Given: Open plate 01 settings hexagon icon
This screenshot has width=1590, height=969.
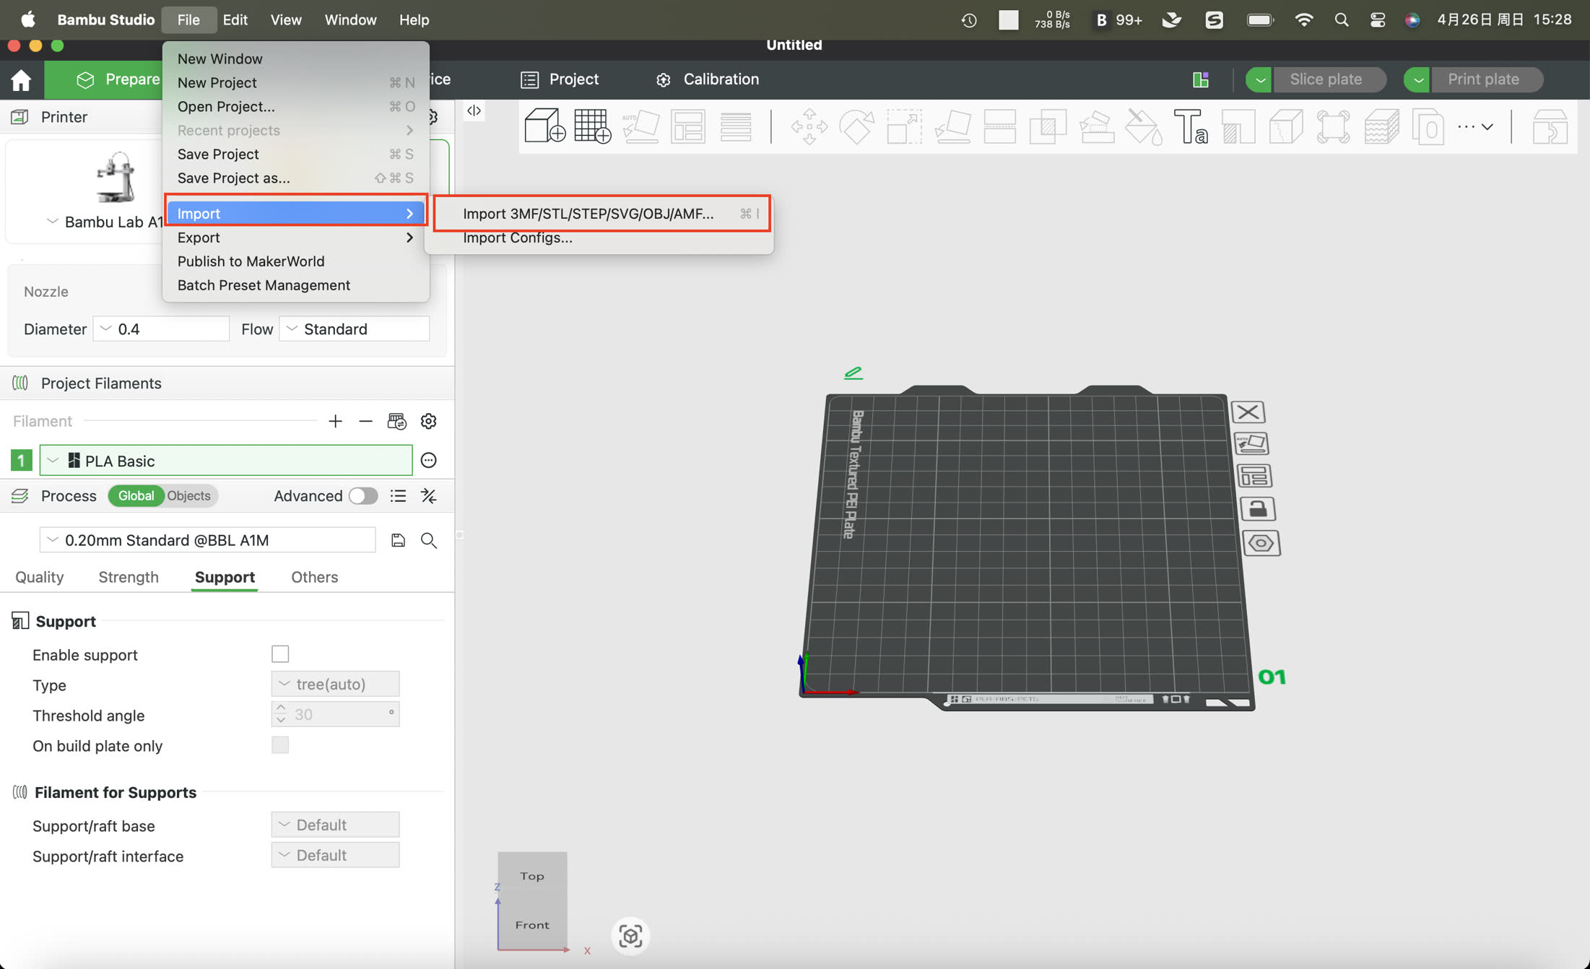Looking at the screenshot, I should tap(1261, 543).
